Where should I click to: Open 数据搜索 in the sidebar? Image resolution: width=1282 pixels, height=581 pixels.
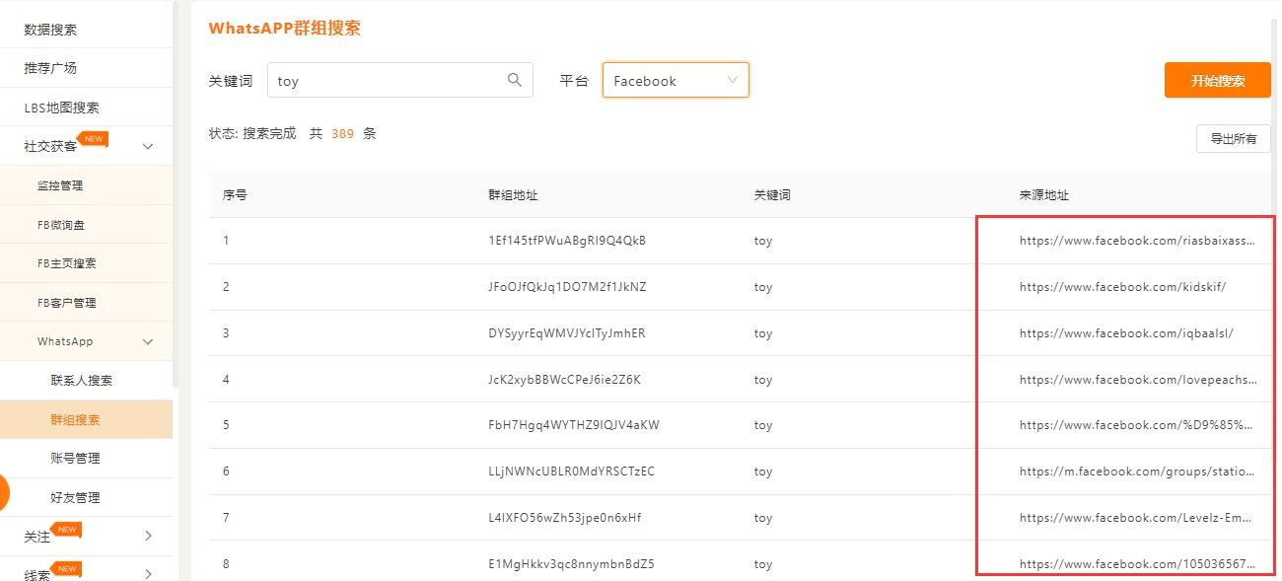[50, 30]
